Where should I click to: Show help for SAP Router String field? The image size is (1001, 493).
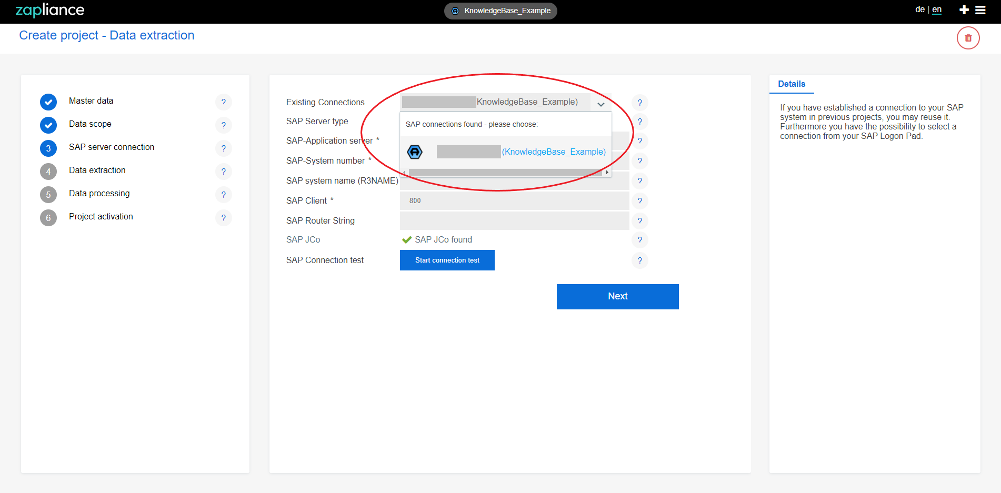(x=640, y=221)
